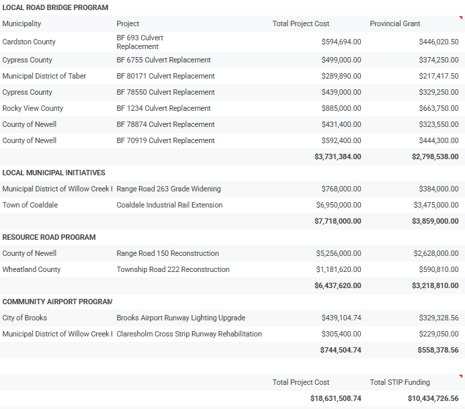Click red comment marker on Provincial Grant header
The image size is (465, 409).
[461, 19]
